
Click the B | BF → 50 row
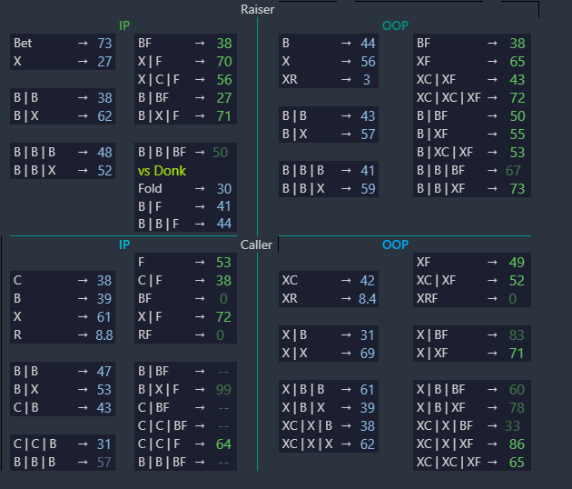click(472, 115)
